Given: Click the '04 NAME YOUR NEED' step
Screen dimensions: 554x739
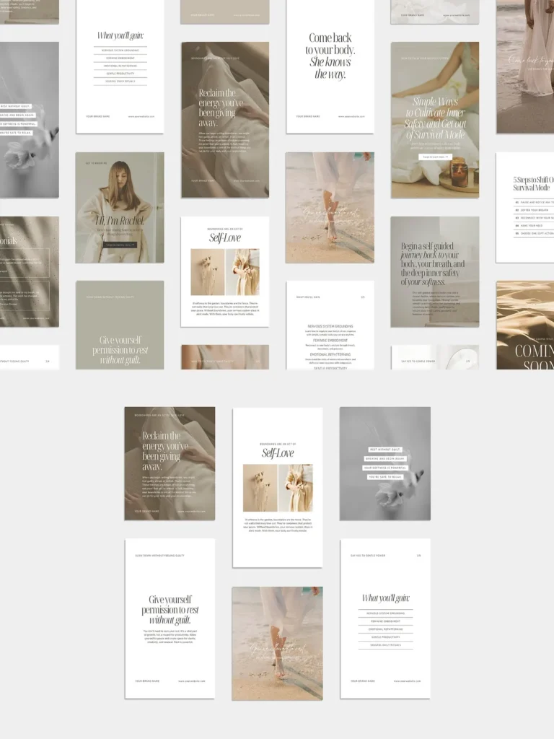Looking at the screenshot, I should (x=535, y=226).
